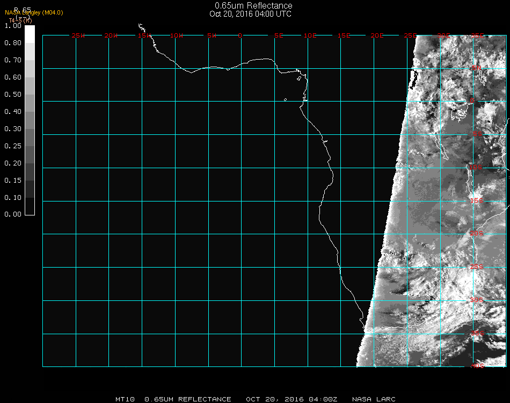Click the 25S latitude label
This screenshot has height=403, width=510.
point(477,267)
